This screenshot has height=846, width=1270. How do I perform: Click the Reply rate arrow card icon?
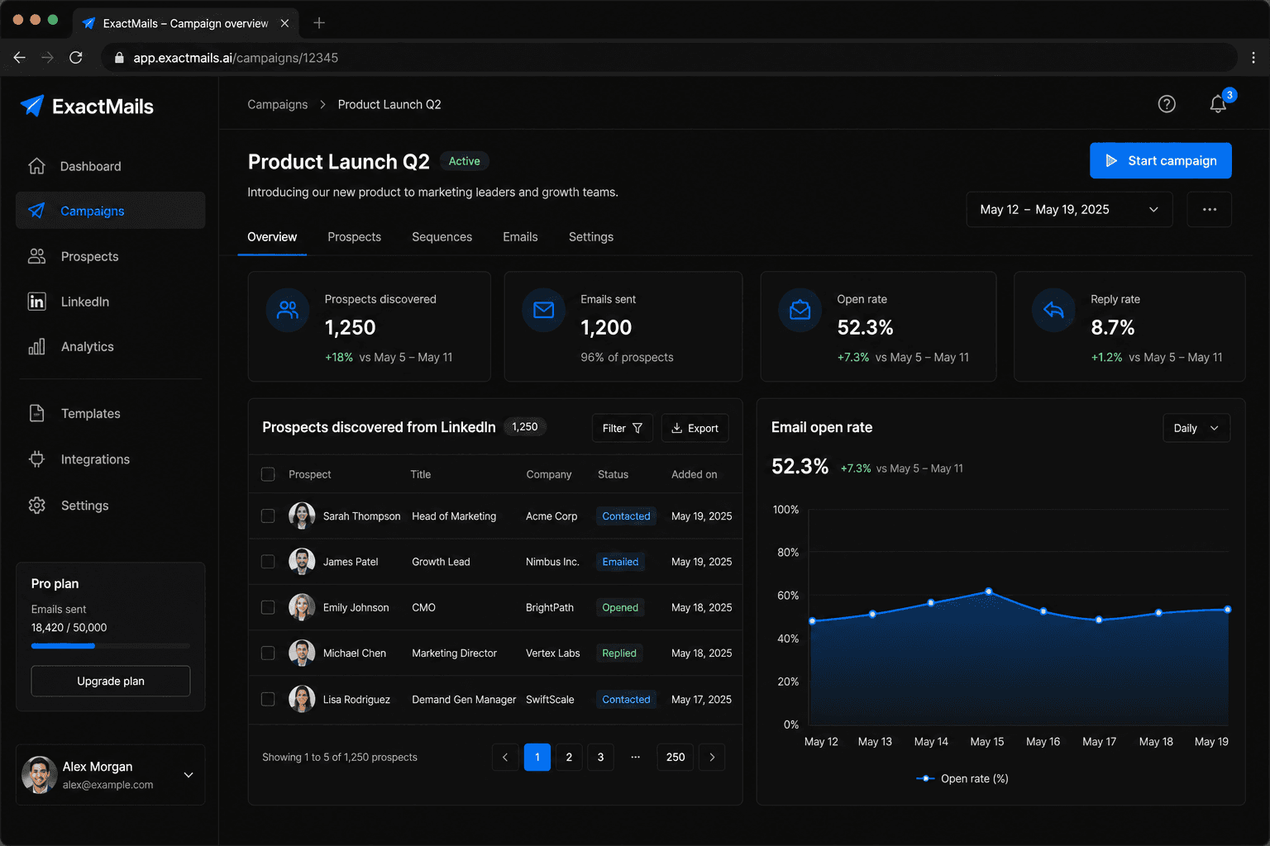point(1053,311)
